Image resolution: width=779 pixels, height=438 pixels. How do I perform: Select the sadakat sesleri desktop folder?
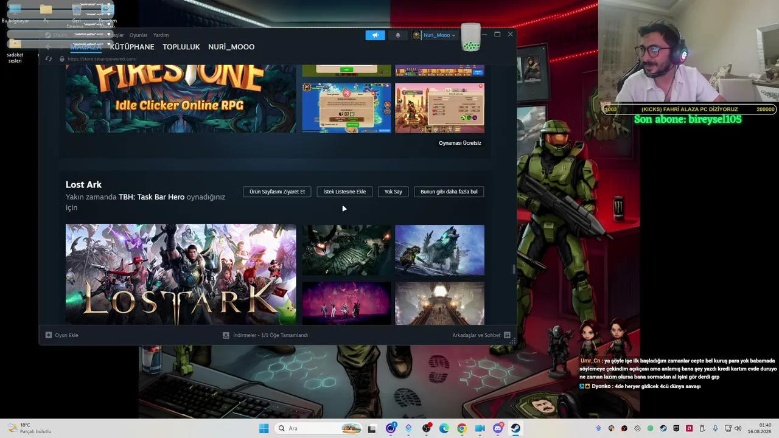pyautogui.click(x=15, y=52)
